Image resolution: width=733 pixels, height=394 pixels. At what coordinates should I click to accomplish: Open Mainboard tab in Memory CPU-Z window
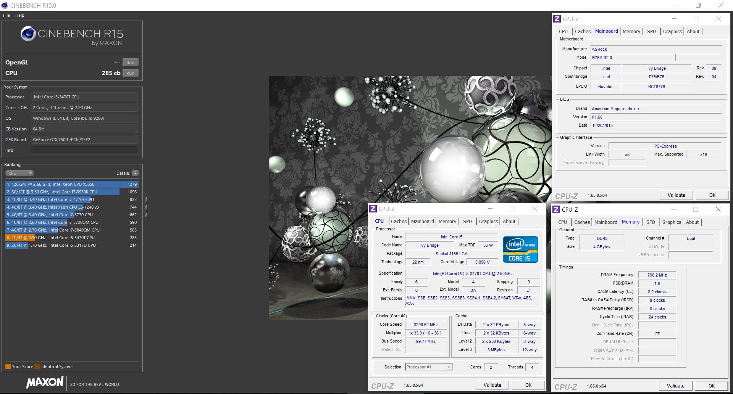pyautogui.click(x=605, y=222)
